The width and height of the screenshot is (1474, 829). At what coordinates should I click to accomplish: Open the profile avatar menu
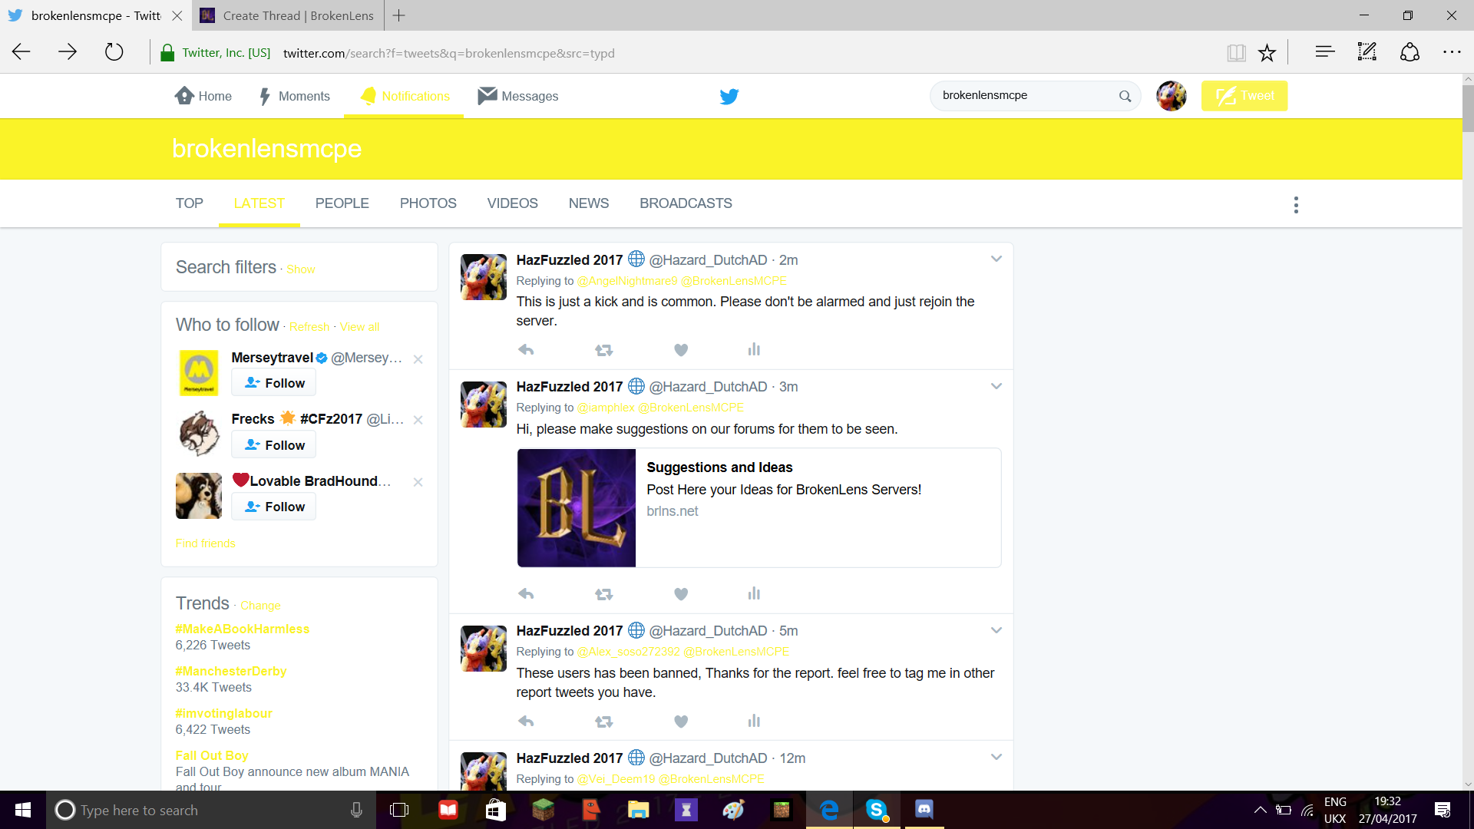pyautogui.click(x=1172, y=96)
